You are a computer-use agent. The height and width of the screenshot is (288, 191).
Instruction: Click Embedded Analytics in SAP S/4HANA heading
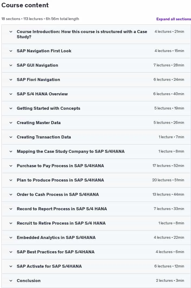(56, 238)
